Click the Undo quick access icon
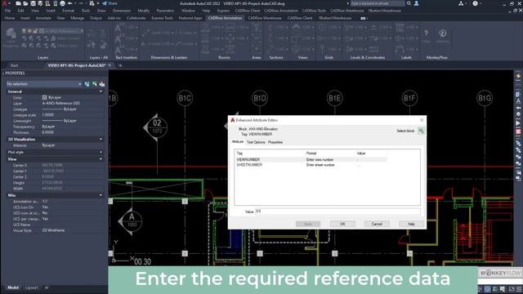 click(70, 3)
